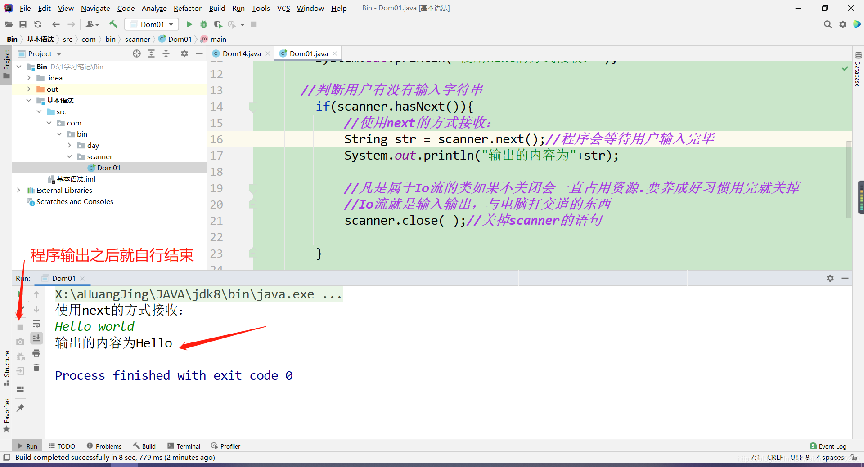Open IDE settings gear at top right
864x467 pixels.
[843, 24]
